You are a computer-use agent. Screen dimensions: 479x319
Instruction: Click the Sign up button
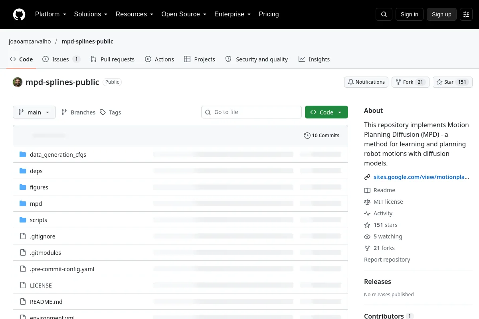click(x=441, y=14)
